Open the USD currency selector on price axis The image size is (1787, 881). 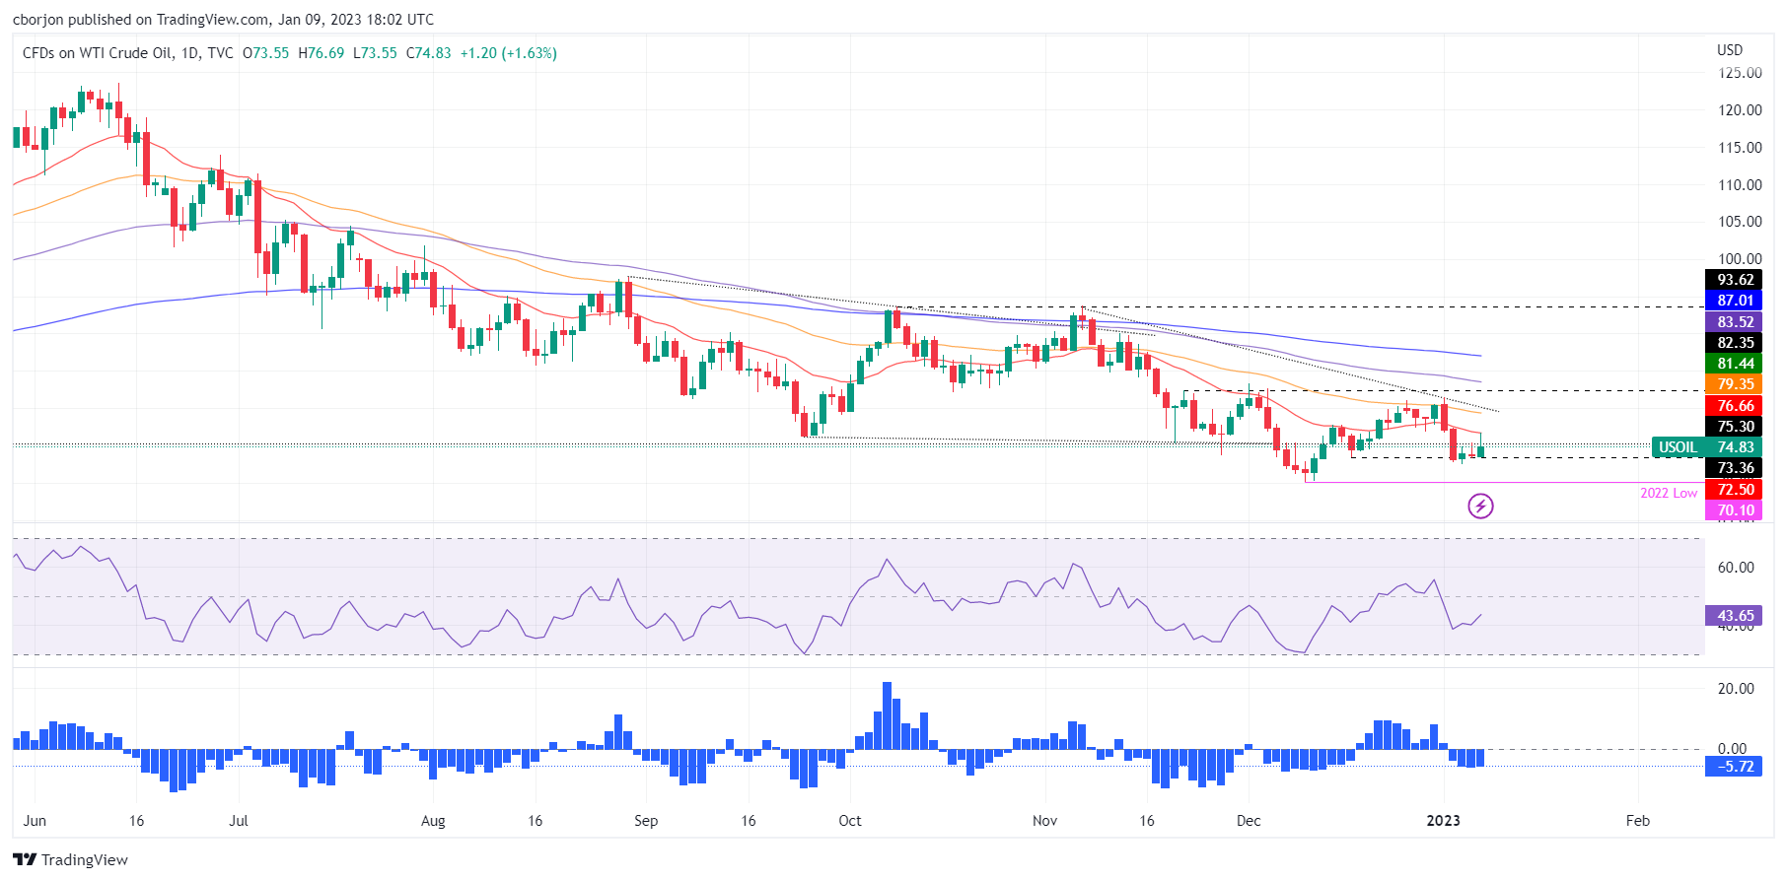tap(1730, 50)
